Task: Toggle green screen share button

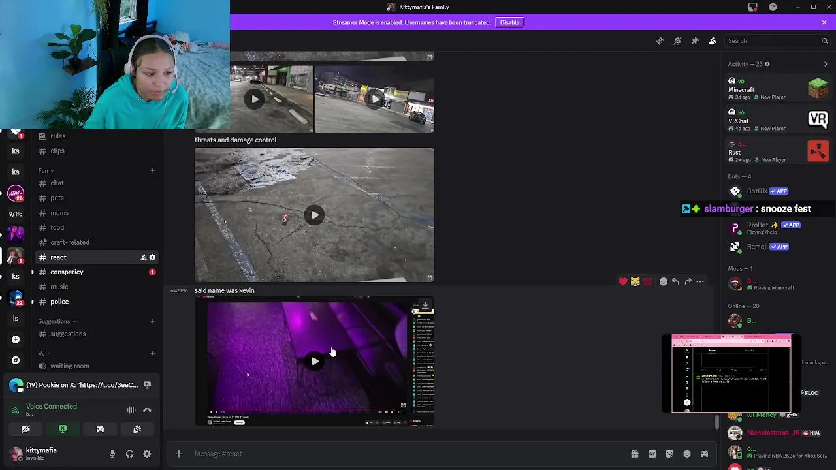Action: pyautogui.click(x=63, y=429)
